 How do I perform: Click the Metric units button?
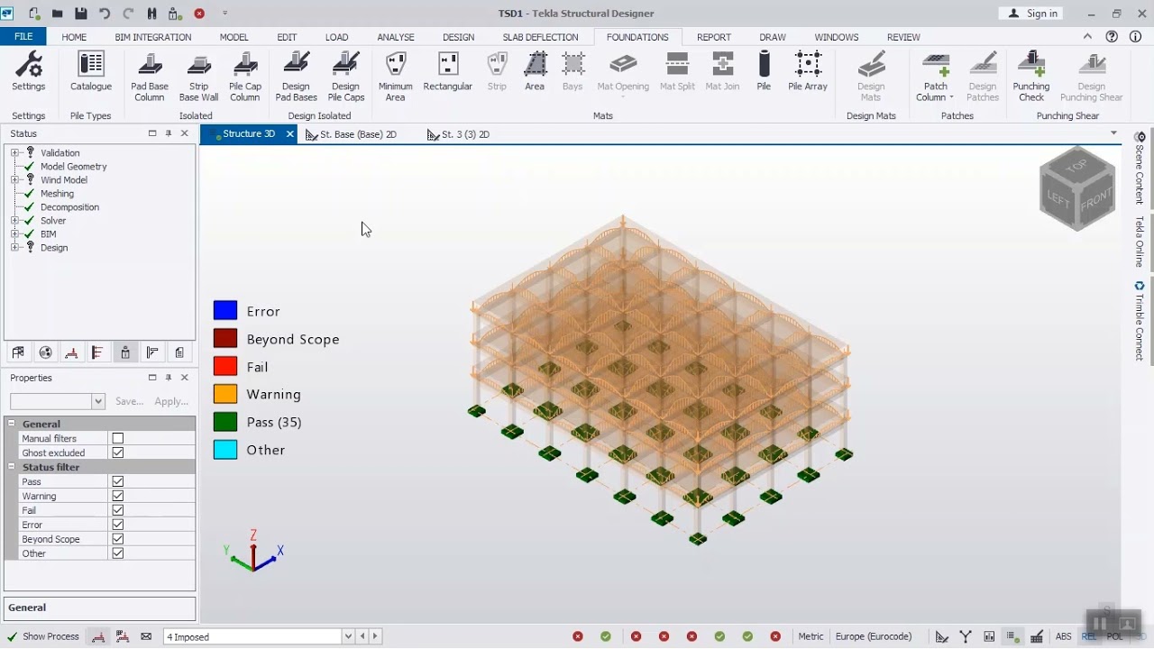(x=811, y=636)
